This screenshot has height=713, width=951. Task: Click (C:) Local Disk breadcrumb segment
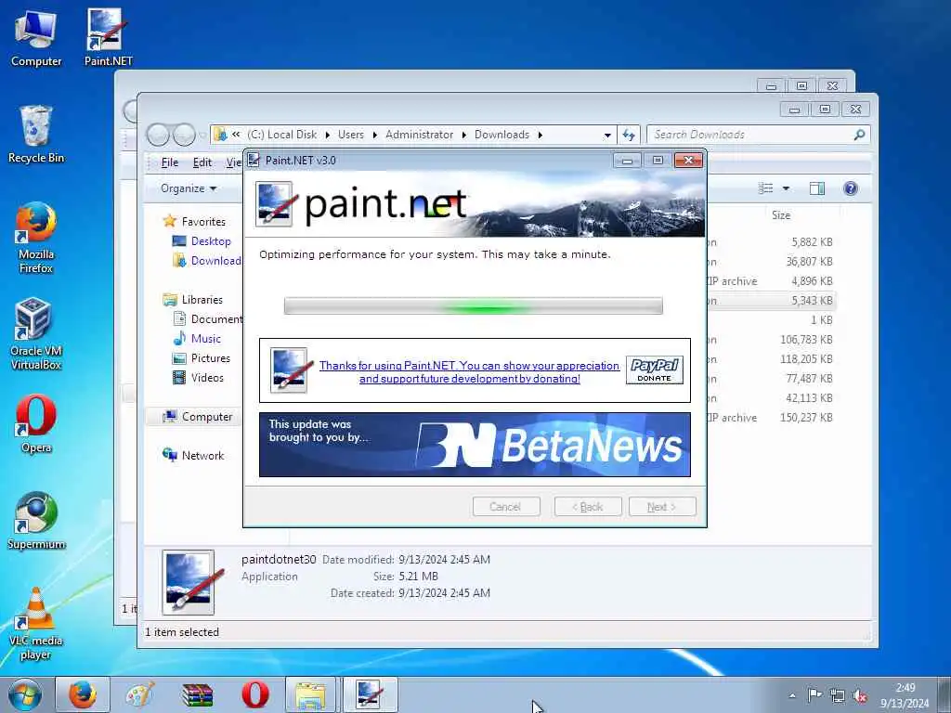click(282, 135)
